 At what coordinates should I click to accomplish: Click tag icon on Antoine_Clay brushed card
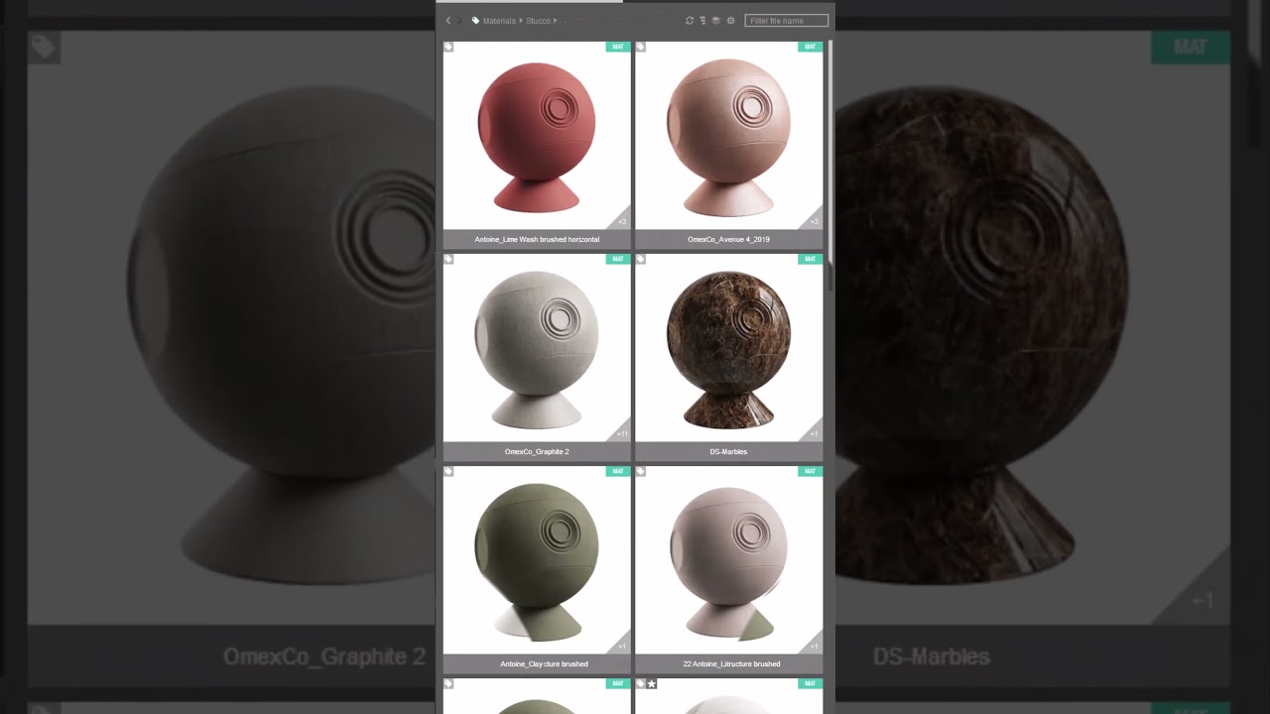point(448,471)
